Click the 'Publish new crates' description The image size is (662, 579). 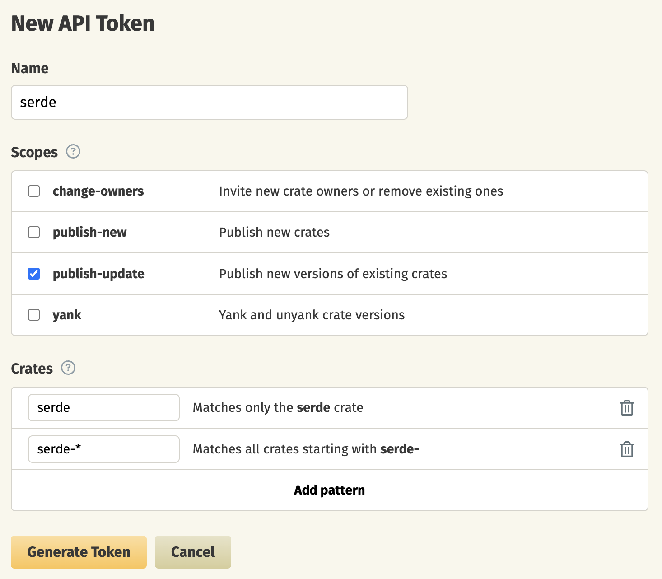[274, 232]
